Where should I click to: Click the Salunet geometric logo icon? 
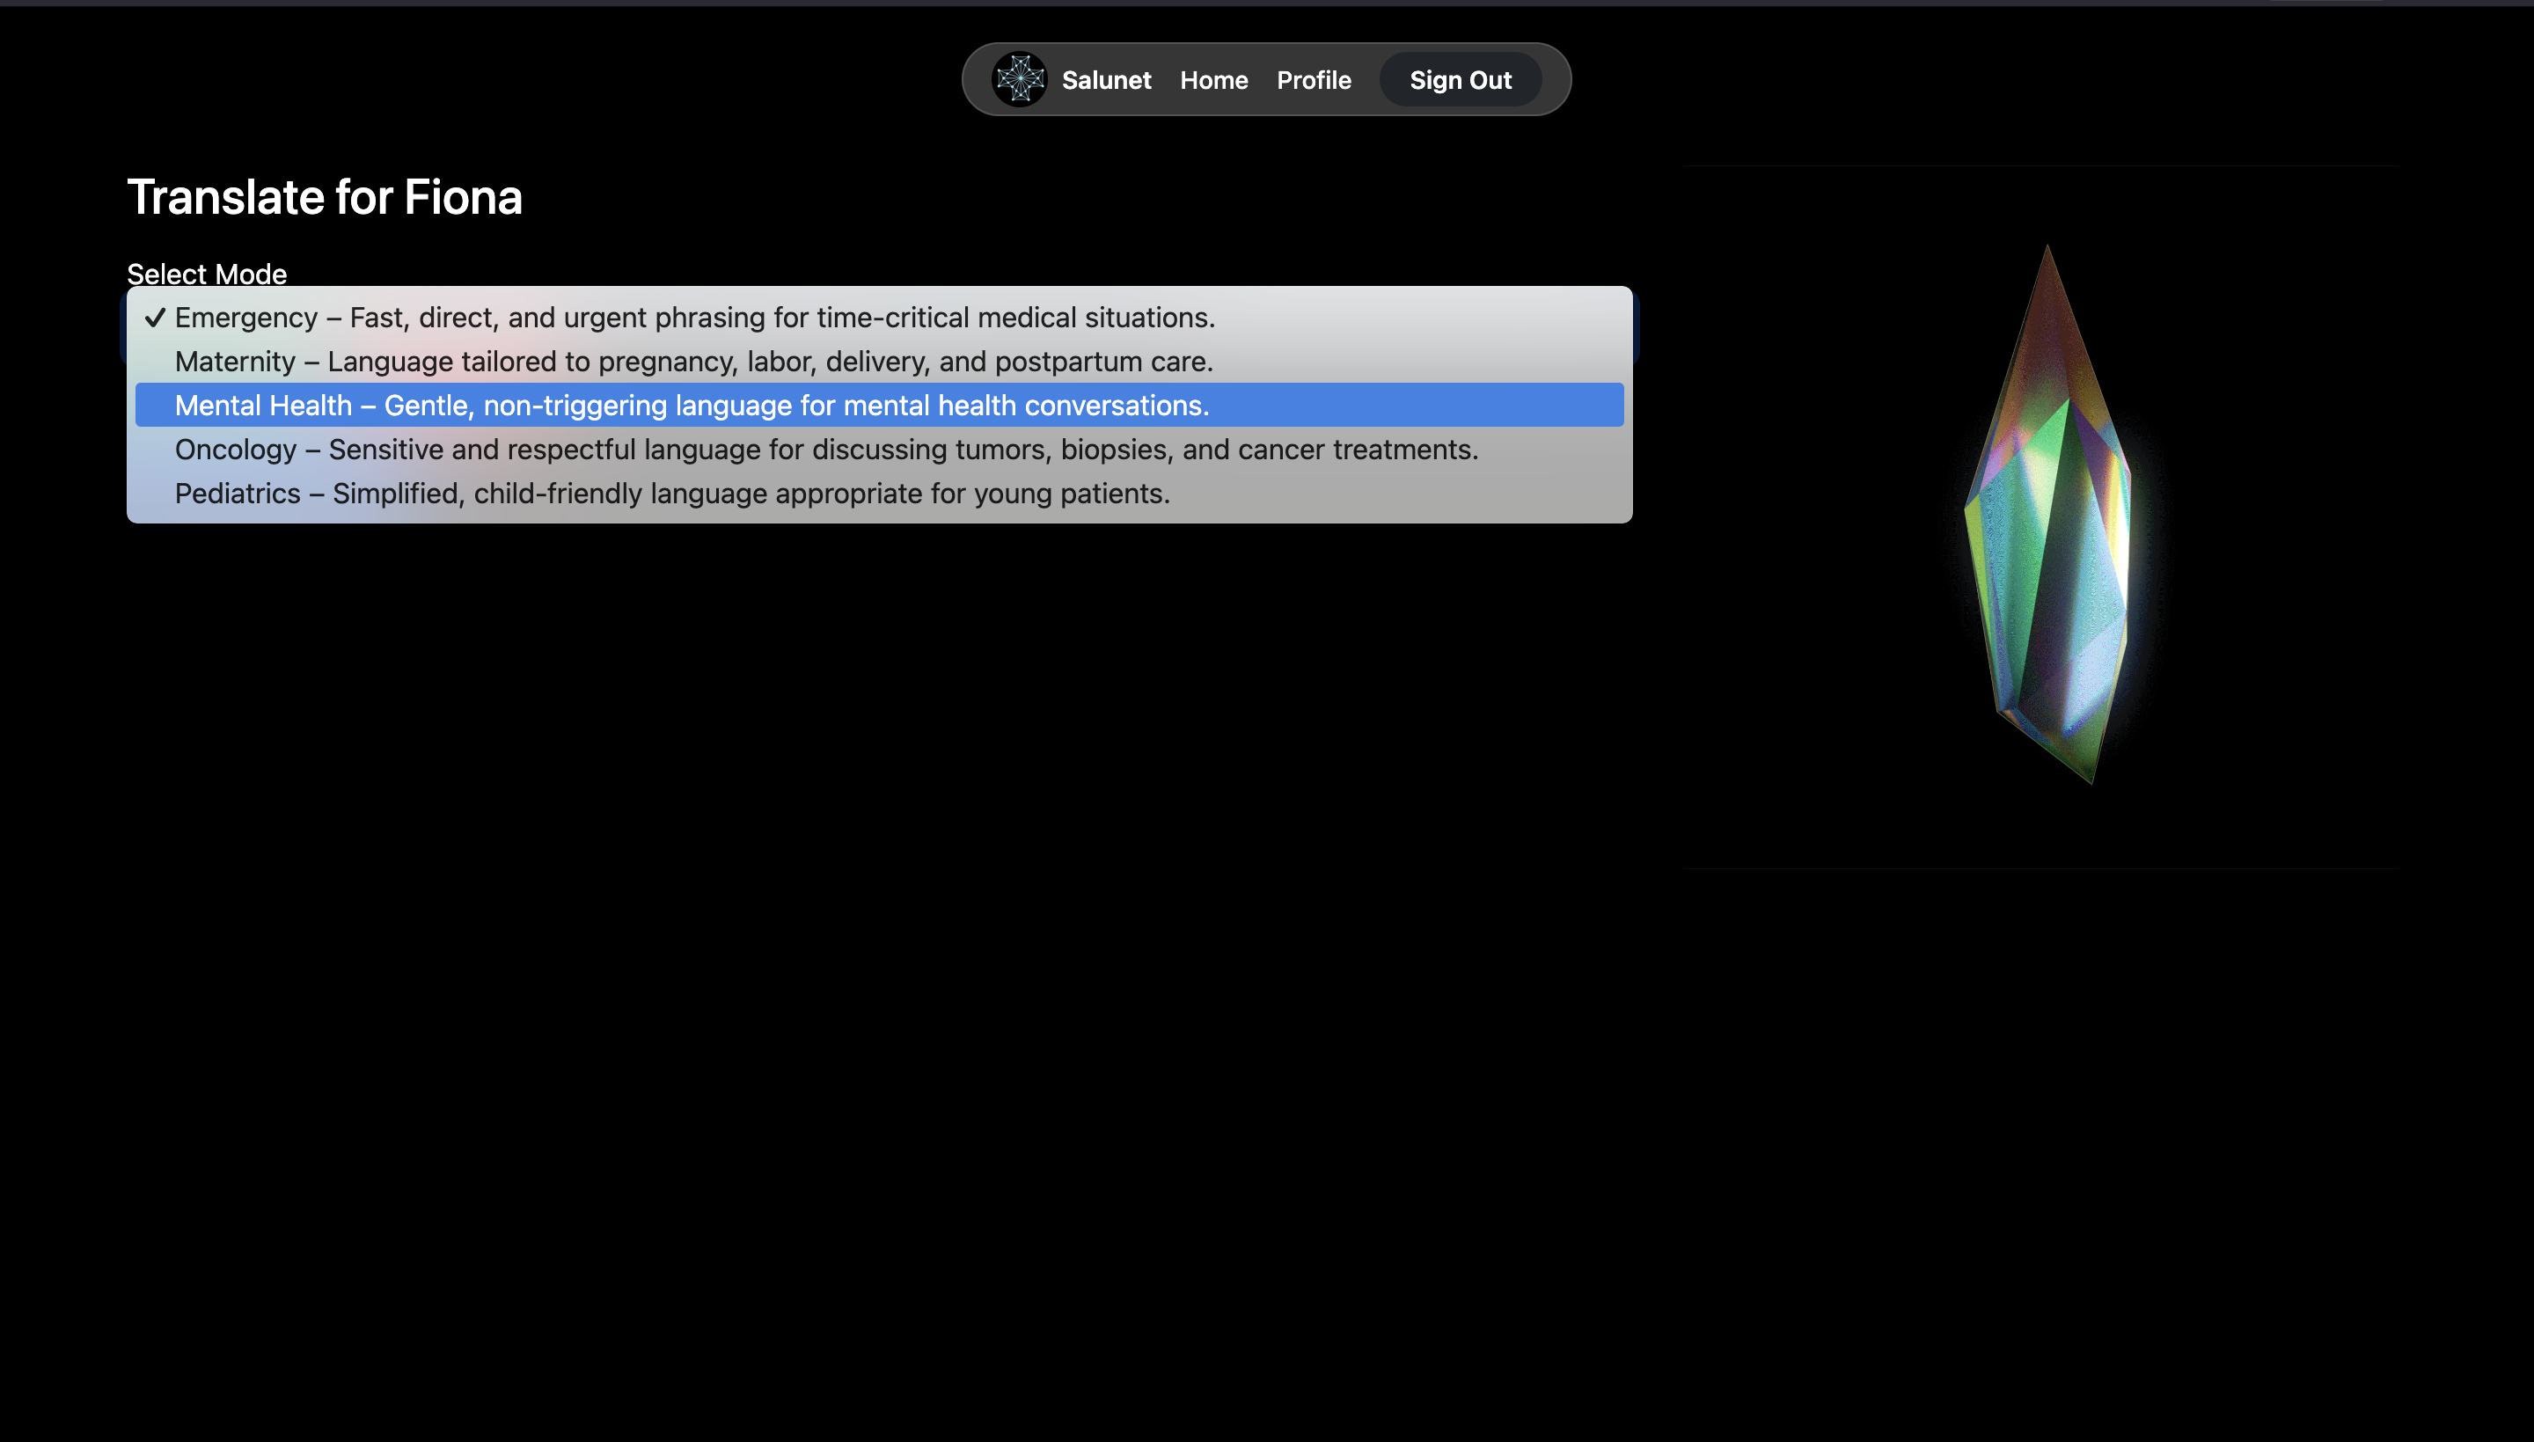tap(1019, 79)
